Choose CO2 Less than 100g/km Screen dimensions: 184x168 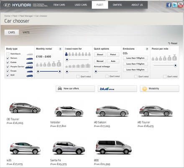135,58
